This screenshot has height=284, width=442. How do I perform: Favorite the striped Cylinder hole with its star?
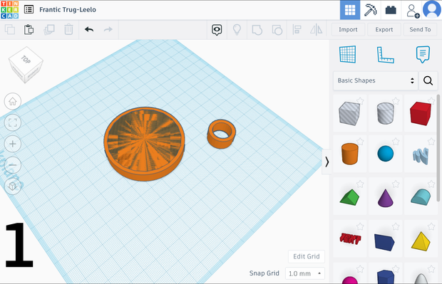coord(396,101)
